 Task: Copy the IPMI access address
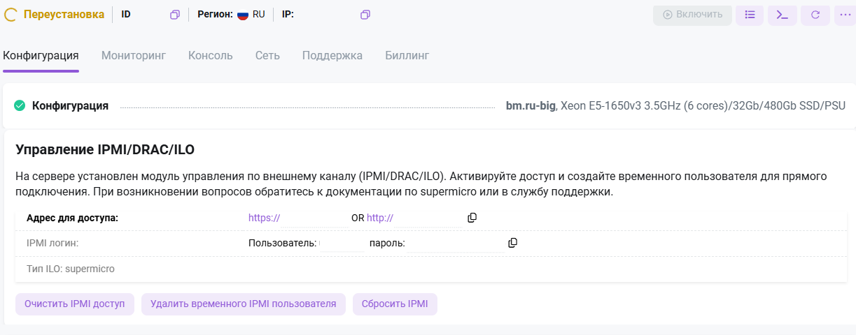pyautogui.click(x=472, y=218)
